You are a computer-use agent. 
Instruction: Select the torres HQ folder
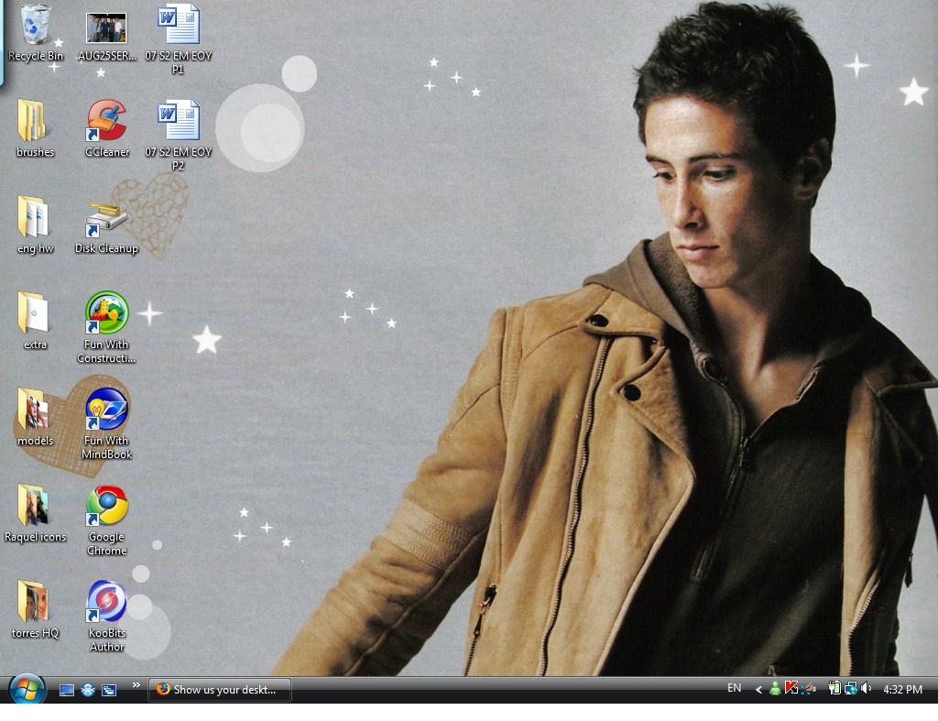point(35,603)
